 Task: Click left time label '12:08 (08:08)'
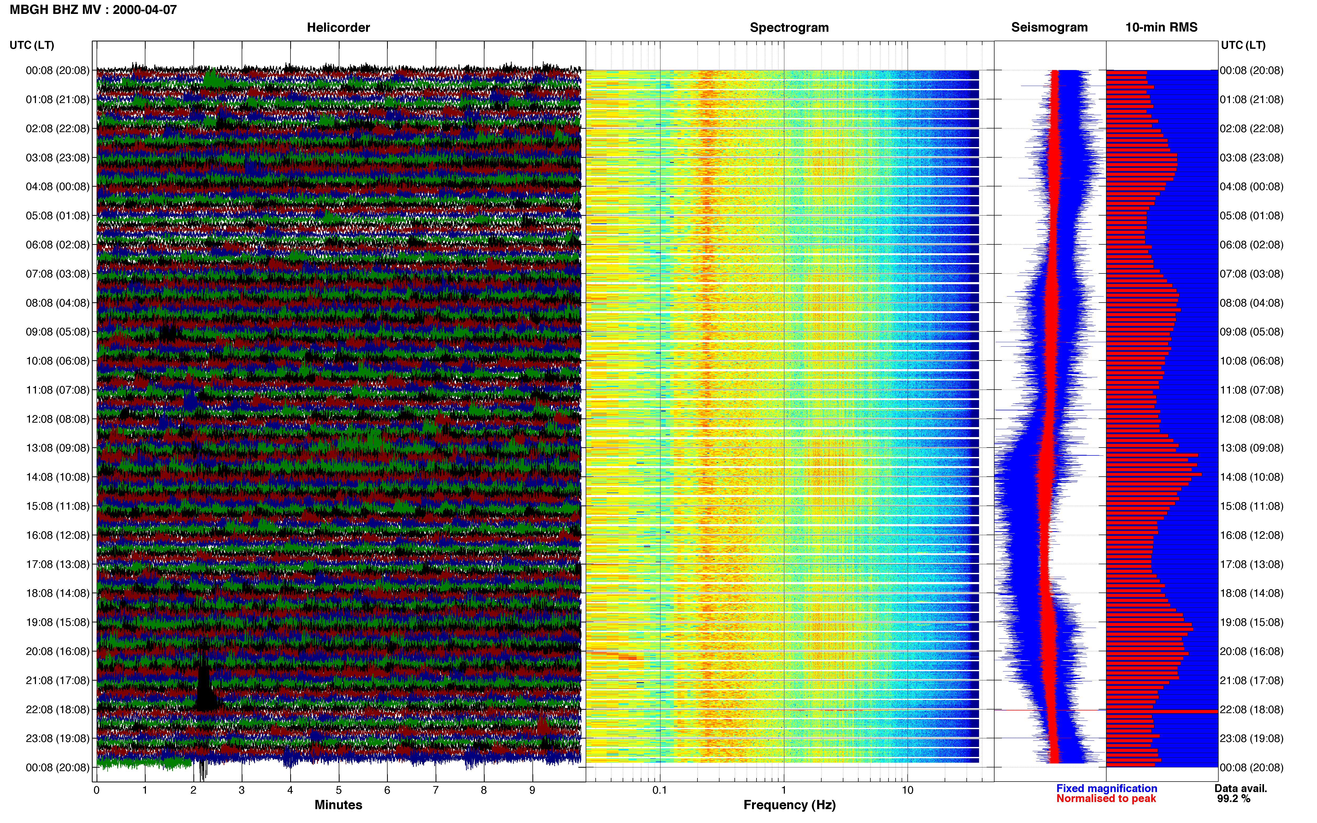point(58,419)
